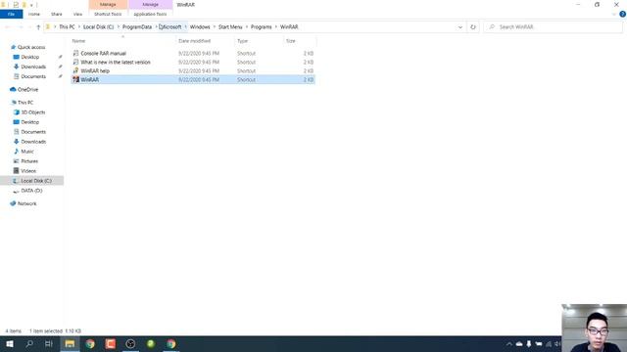Click the Quick Access Toolbar properties icon
This screenshot has height=352, width=627.
(x=16, y=5)
